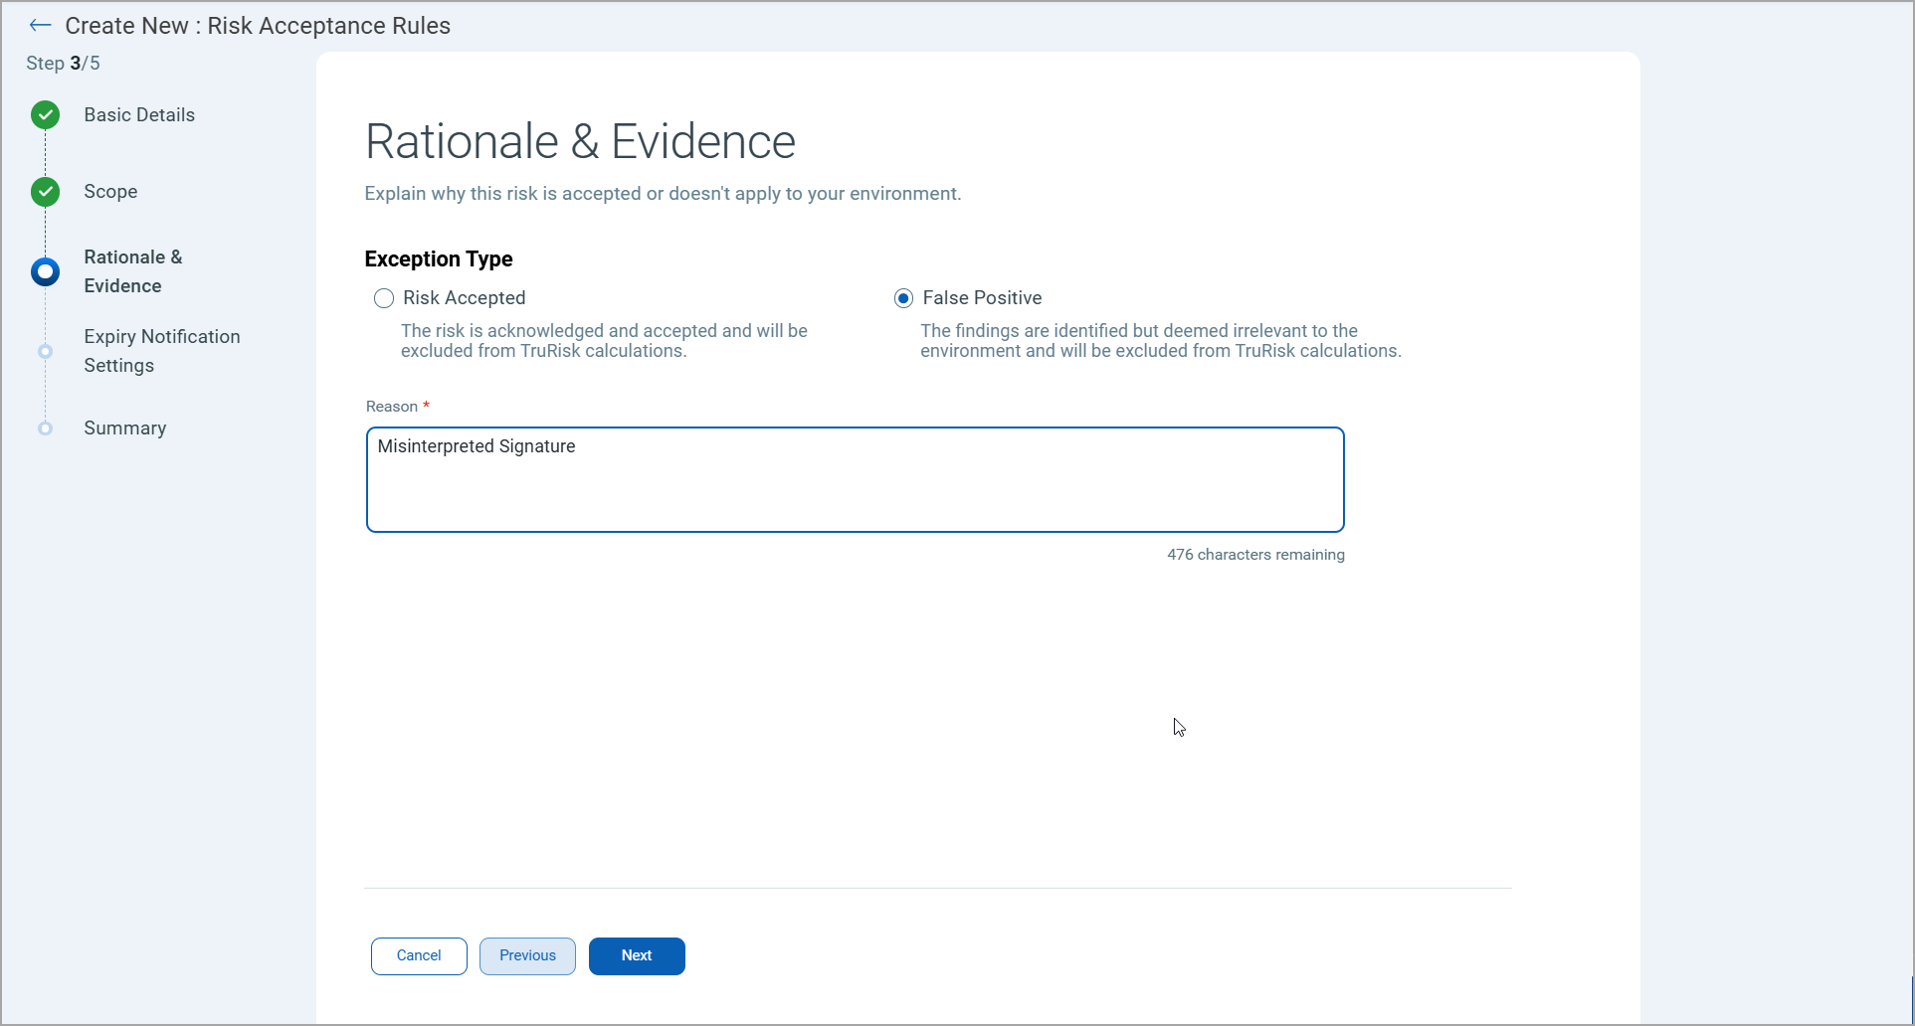
Task: Click the Summary step dot
Action: point(45,428)
